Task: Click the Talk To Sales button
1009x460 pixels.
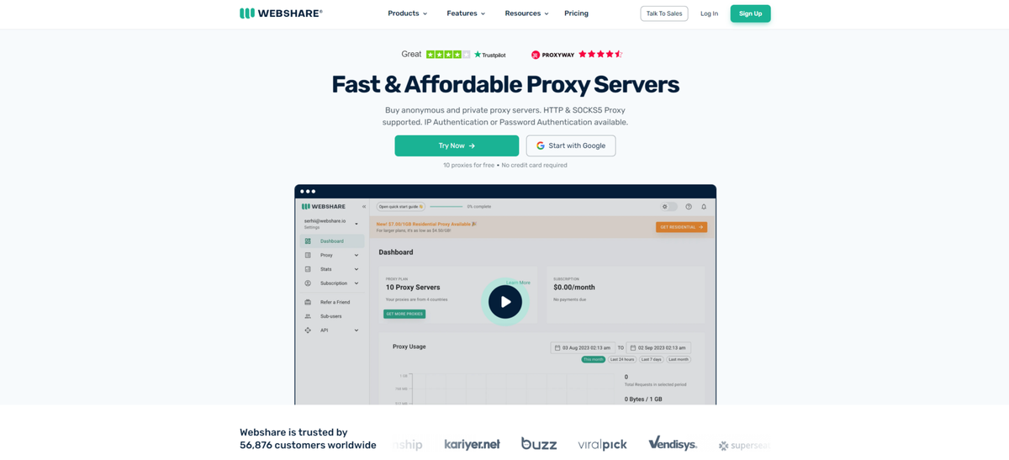Action: 664,13
